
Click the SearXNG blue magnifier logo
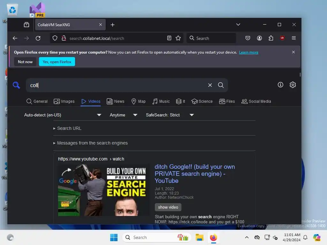pyautogui.click(x=16, y=85)
